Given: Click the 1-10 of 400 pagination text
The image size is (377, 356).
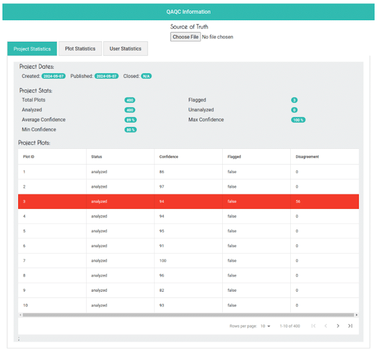Looking at the screenshot, I should pyautogui.click(x=290, y=326).
